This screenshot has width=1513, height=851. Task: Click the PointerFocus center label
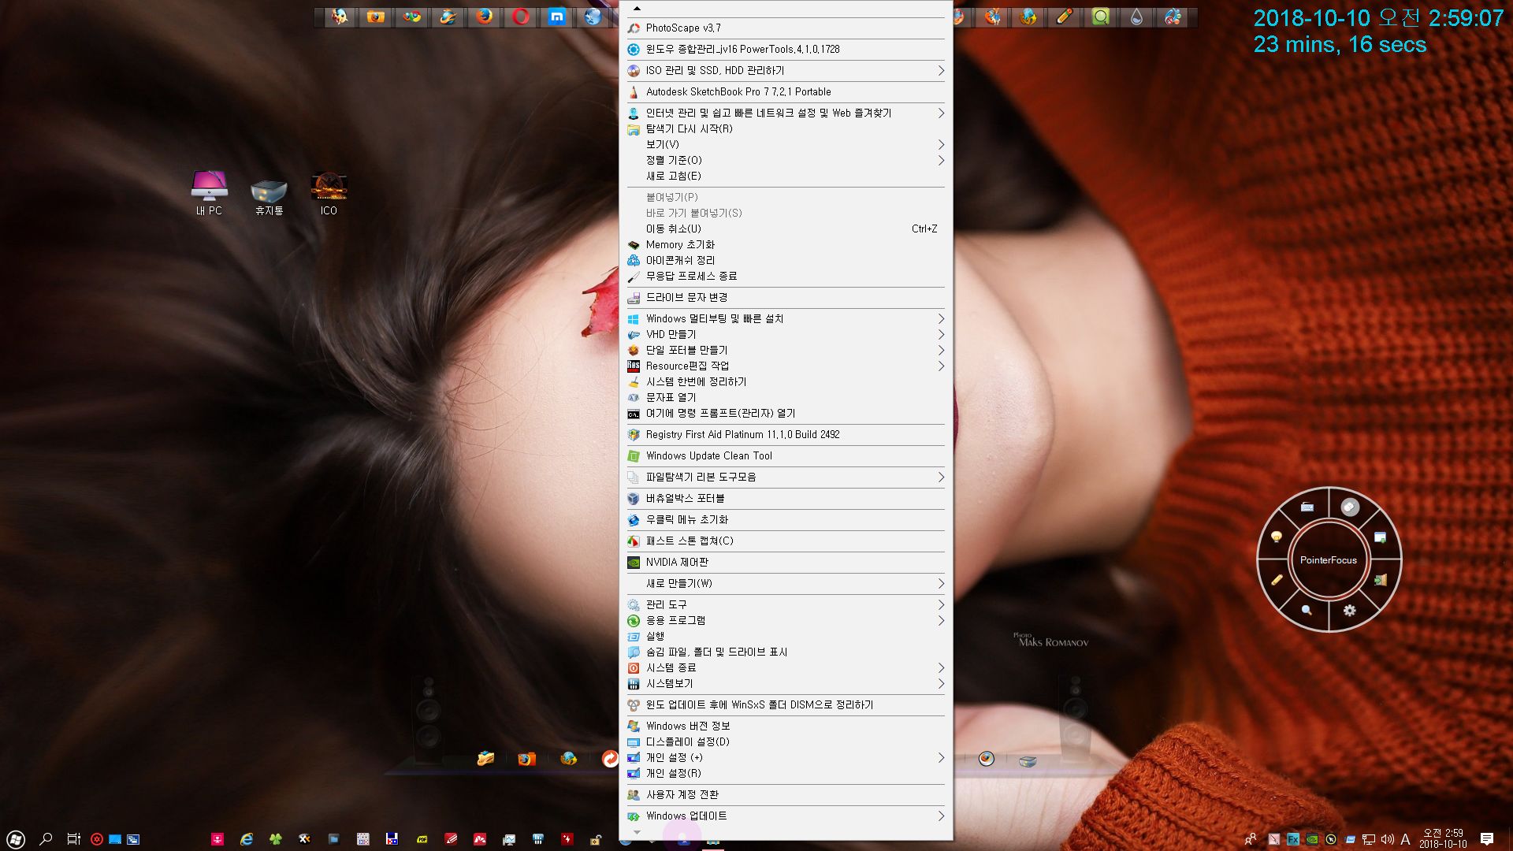point(1329,560)
